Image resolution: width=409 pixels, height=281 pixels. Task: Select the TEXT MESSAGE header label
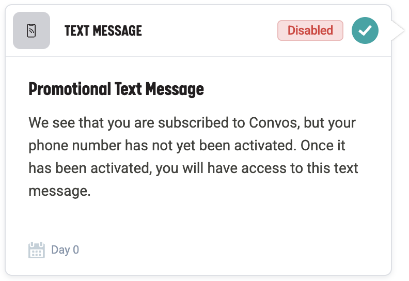point(103,31)
